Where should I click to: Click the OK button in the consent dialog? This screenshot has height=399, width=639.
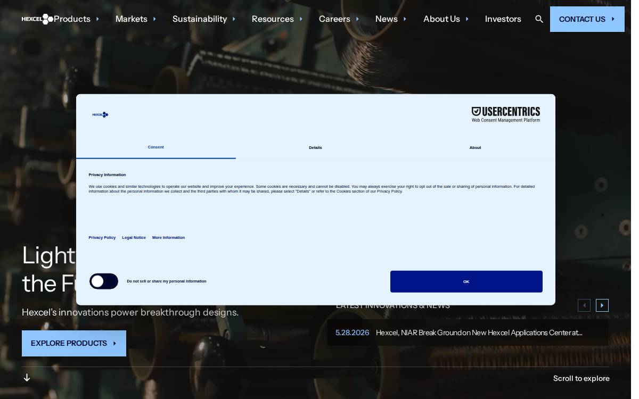tap(466, 281)
